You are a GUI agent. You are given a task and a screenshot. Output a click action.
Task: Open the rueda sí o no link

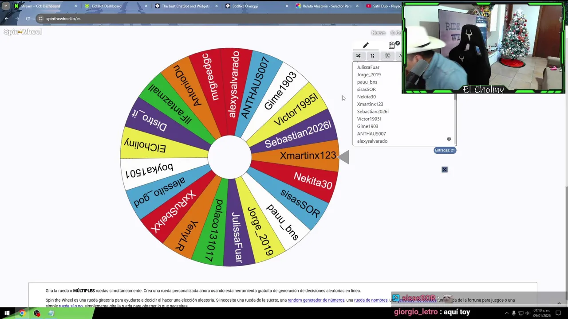[71, 306]
